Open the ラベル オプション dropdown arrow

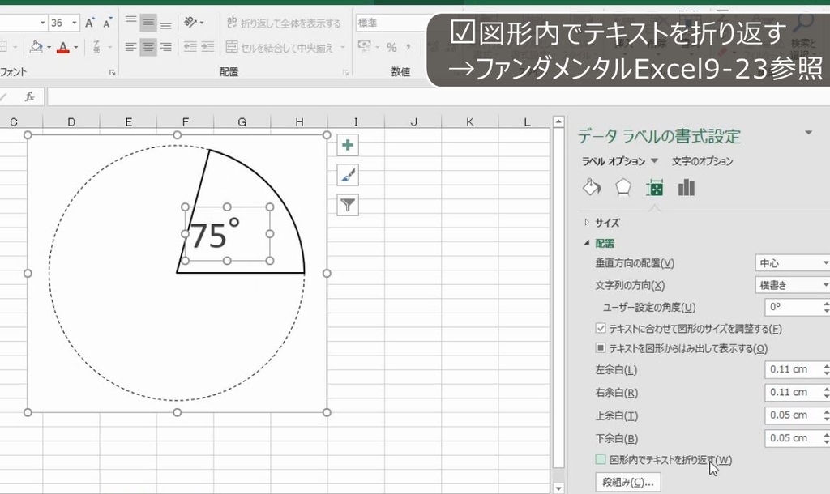click(x=654, y=161)
